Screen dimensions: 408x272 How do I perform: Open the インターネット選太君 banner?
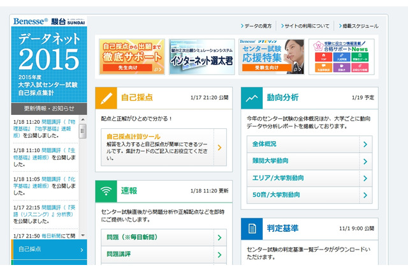click(201, 57)
